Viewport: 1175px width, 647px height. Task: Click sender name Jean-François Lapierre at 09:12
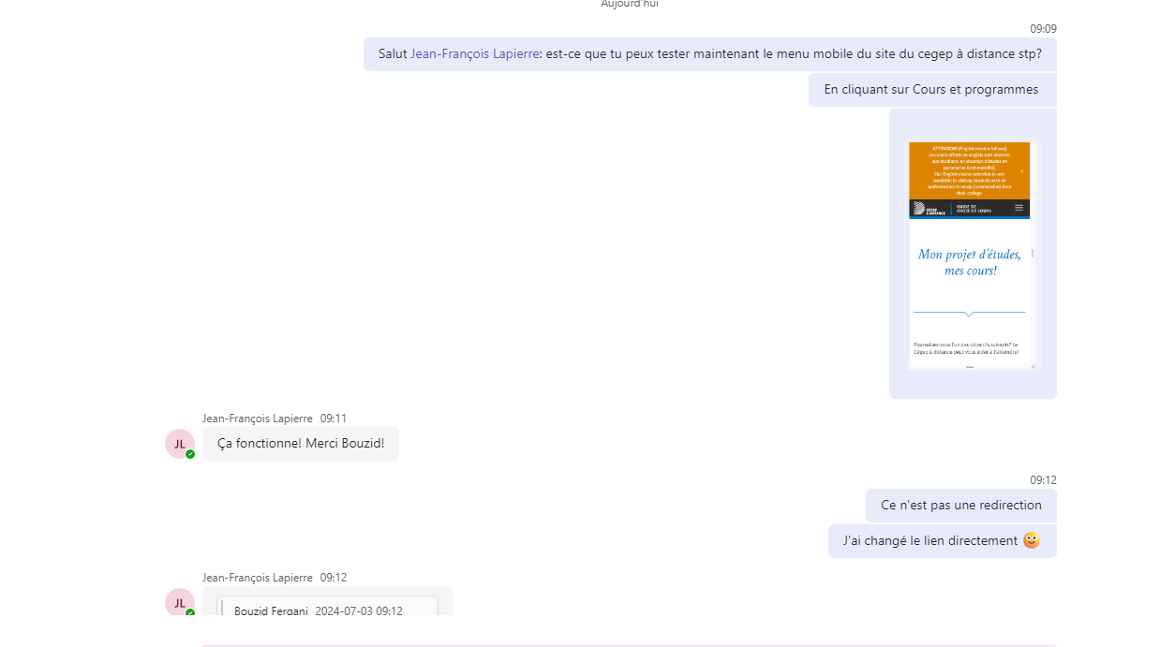click(x=258, y=578)
